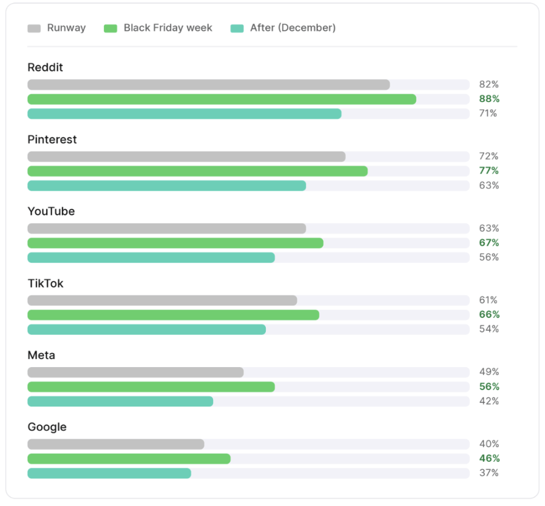Toggle the Runway legend label
This screenshot has width=545, height=506.
pos(66,28)
